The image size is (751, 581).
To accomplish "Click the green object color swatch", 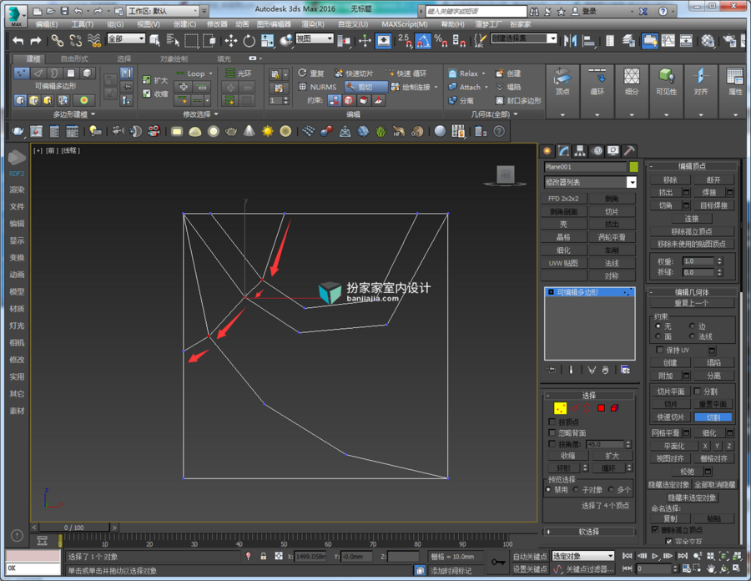I will coord(633,167).
